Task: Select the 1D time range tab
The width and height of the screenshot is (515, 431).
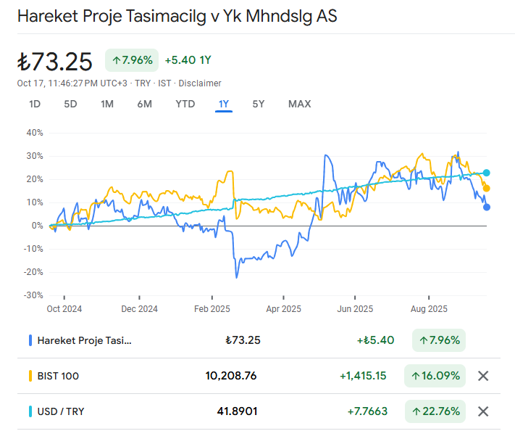Action: point(34,104)
